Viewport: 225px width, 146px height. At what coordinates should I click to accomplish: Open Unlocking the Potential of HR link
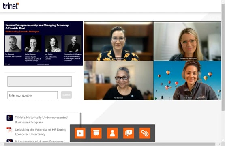(41, 132)
